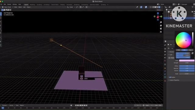Switch to Material Preview shading

pos(157,7)
